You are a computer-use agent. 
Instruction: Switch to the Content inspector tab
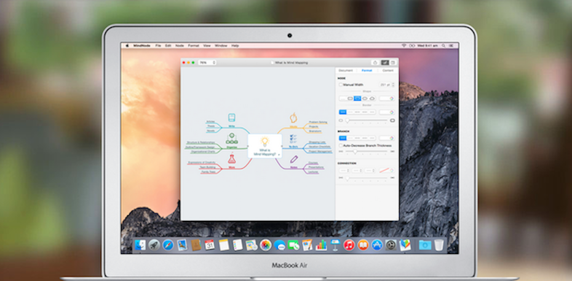[387, 71]
